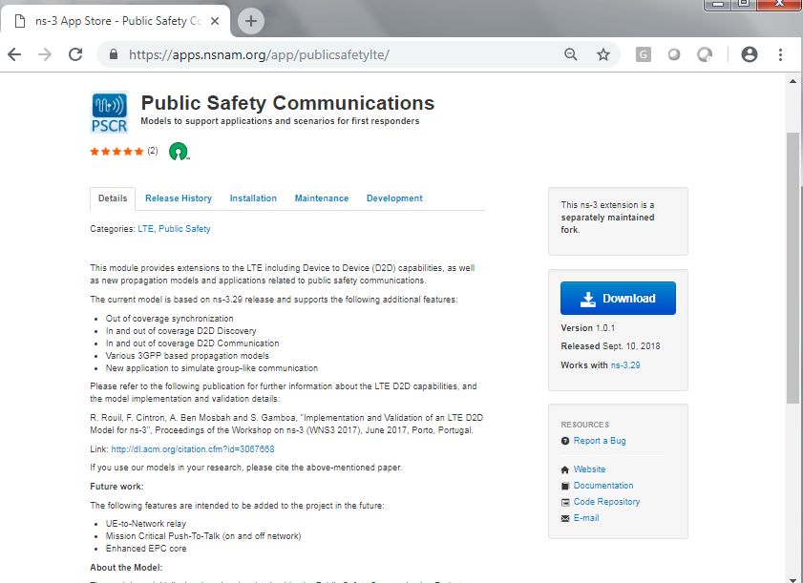The image size is (803, 583).
Task: Open a new browser tab
Action: click(251, 21)
